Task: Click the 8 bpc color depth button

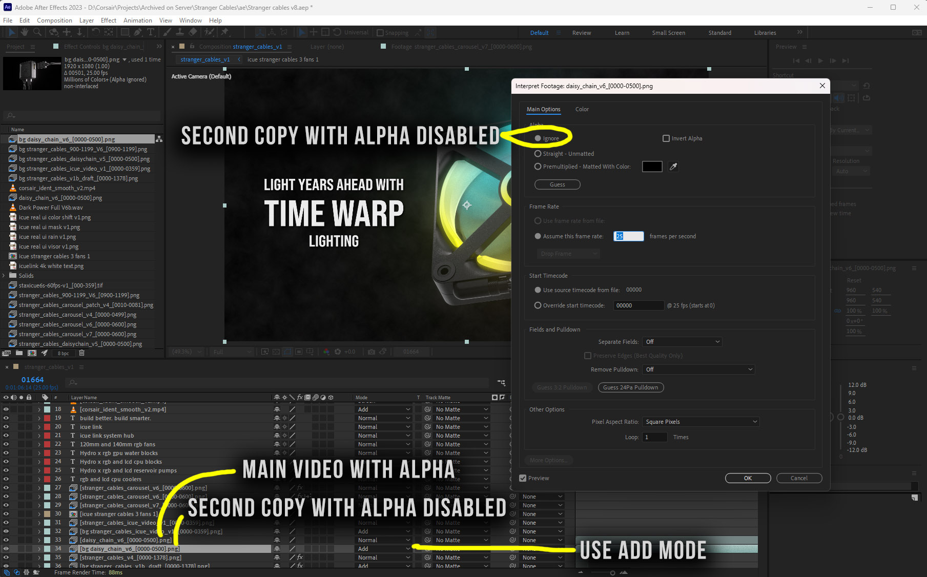Action: click(64, 353)
